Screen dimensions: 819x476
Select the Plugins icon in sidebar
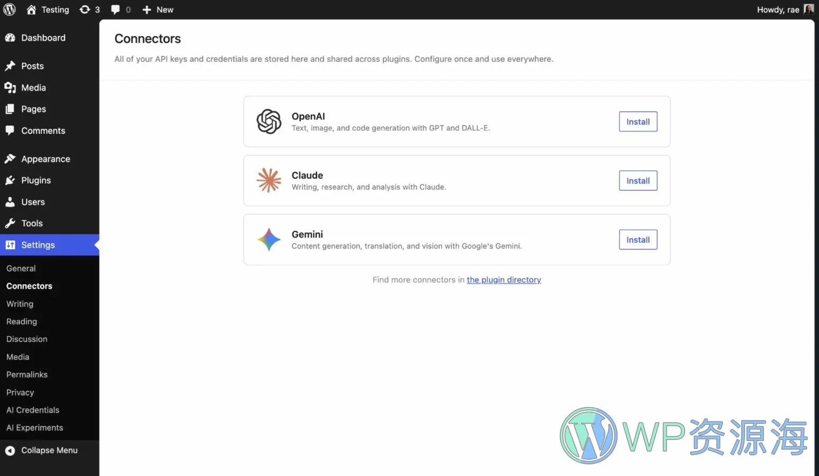[x=11, y=180]
